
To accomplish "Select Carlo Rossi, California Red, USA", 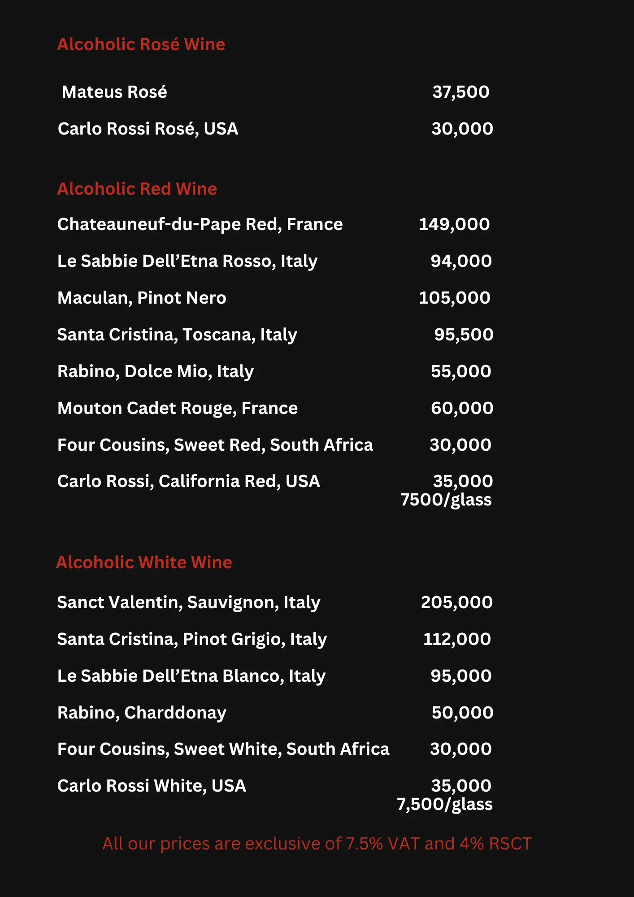I will point(189,482).
